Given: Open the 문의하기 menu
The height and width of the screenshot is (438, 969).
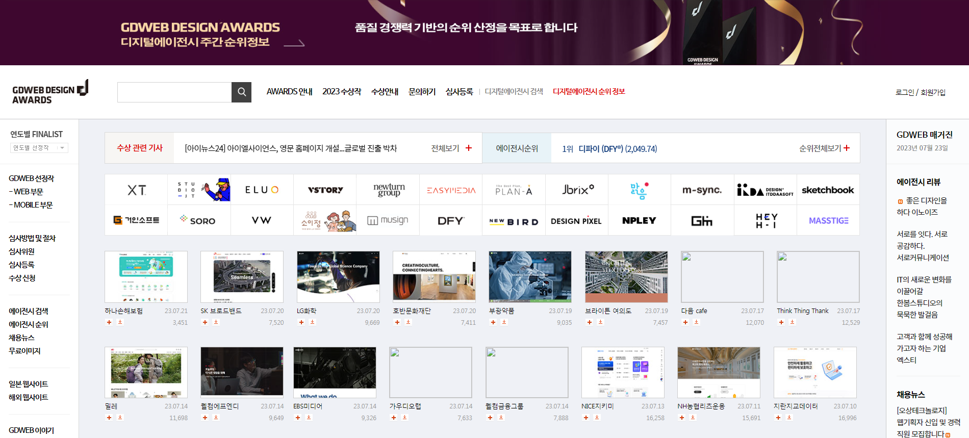Looking at the screenshot, I should coord(422,92).
